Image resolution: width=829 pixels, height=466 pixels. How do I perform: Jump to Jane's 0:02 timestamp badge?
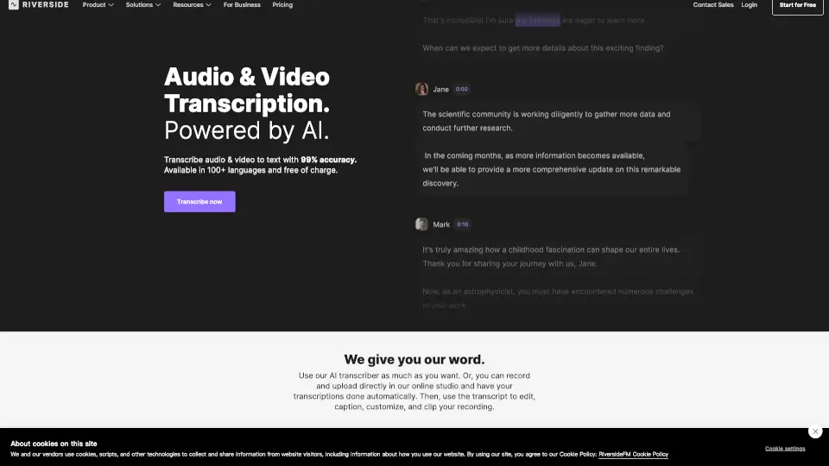point(462,89)
